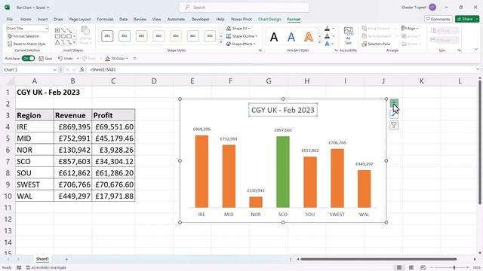483x271 pixels.
Task: Select the rectangle shape in Insert Shapes
Action: tap(57, 36)
